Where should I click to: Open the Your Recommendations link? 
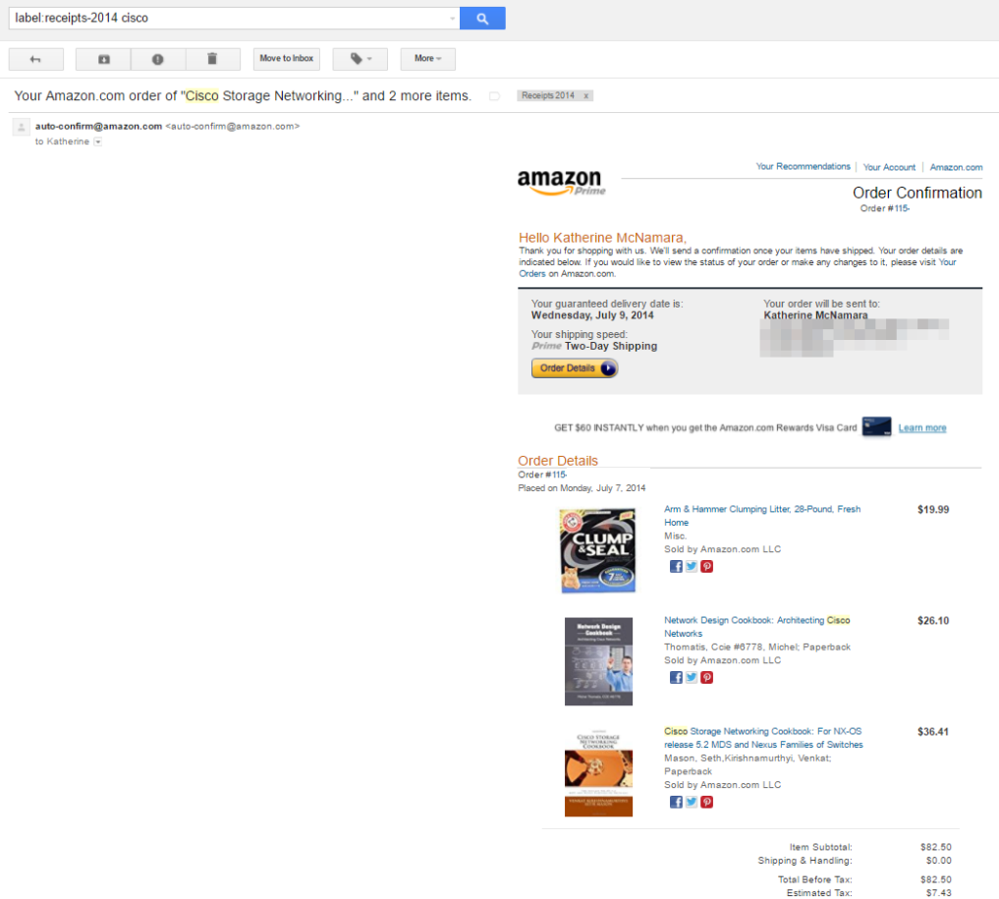(x=803, y=166)
